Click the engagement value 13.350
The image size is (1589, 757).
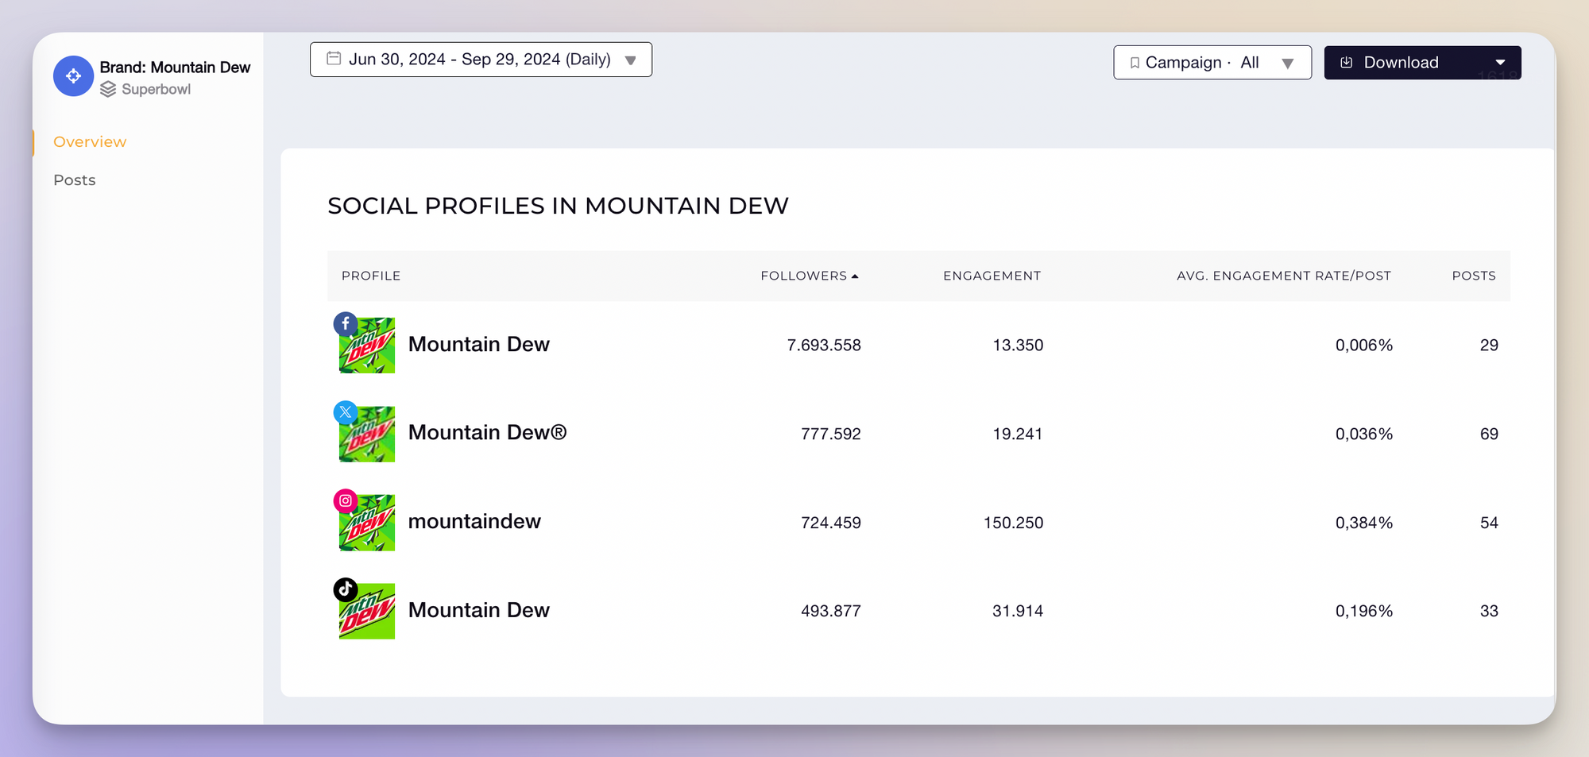pyautogui.click(x=1018, y=346)
